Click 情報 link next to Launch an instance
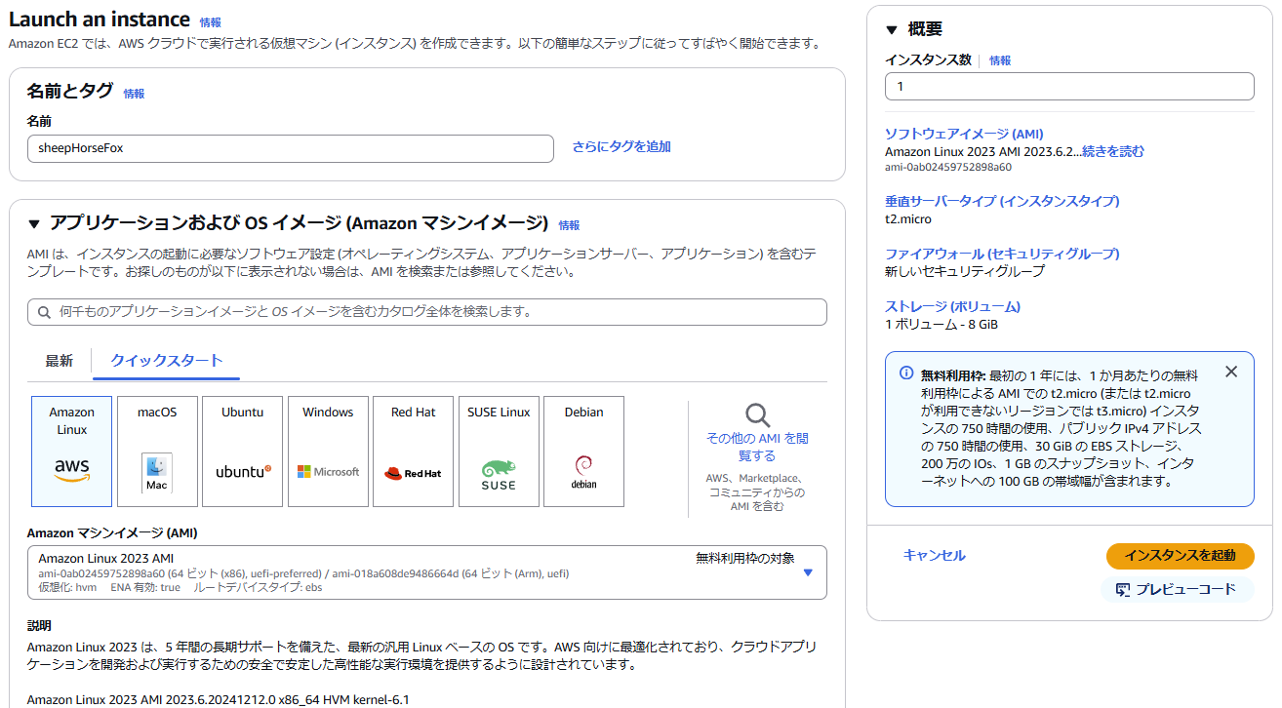Image resolution: width=1282 pixels, height=708 pixels. pos(210,21)
